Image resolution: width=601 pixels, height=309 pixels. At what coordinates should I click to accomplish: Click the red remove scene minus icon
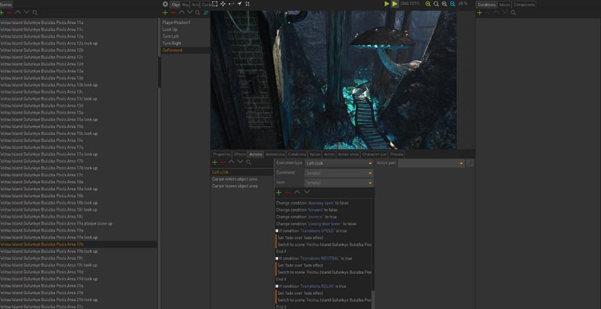[x=10, y=12]
